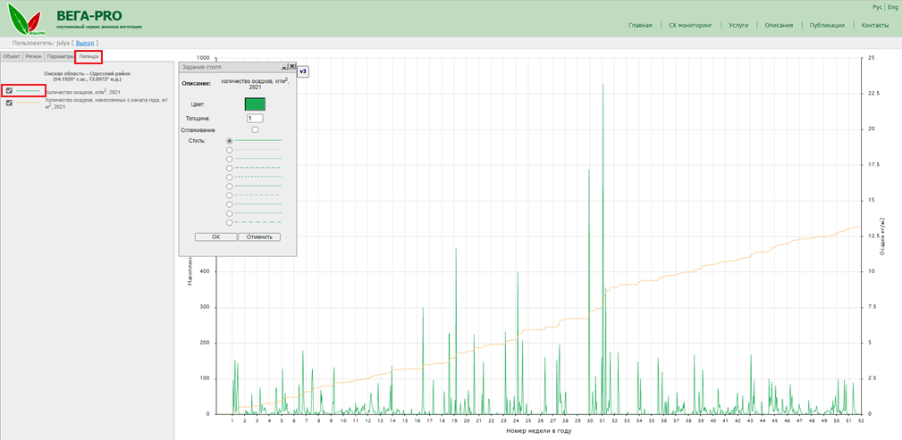Open the green Цвет color swatch

[x=255, y=104]
